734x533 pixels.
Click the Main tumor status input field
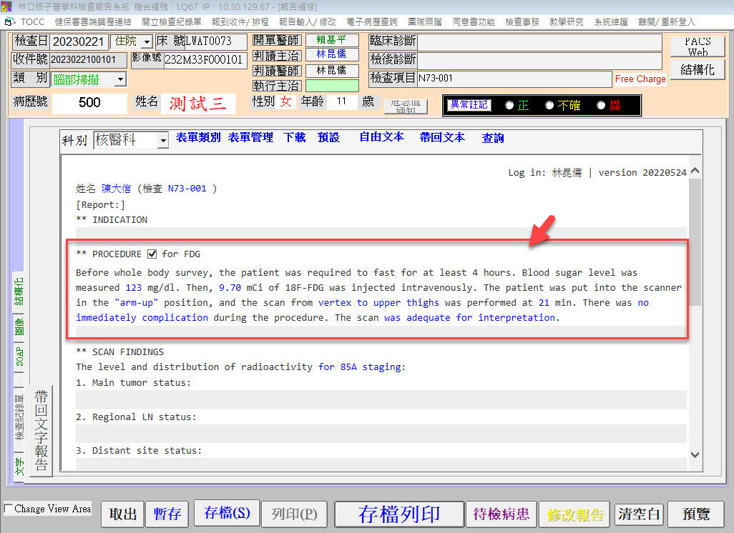[x=381, y=399]
